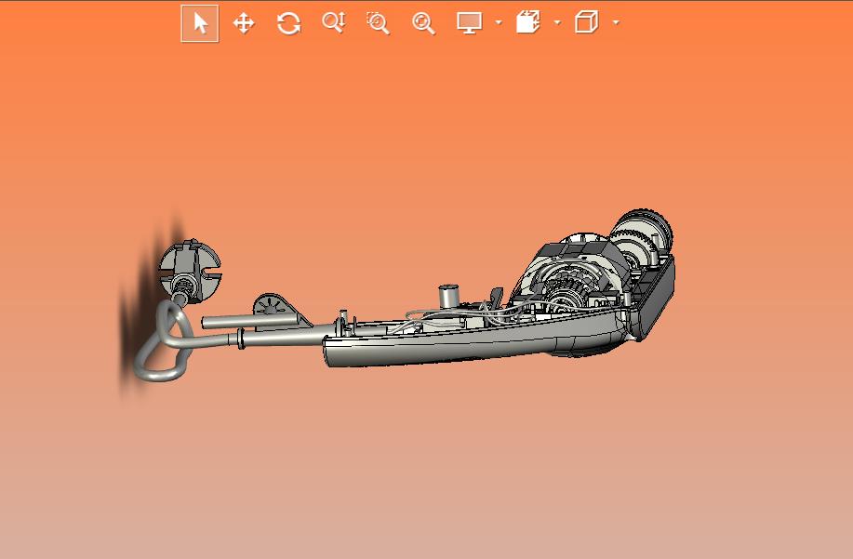Activate the Select arrow tool
Viewport: 853px width, 559px height.
(x=200, y=23)
